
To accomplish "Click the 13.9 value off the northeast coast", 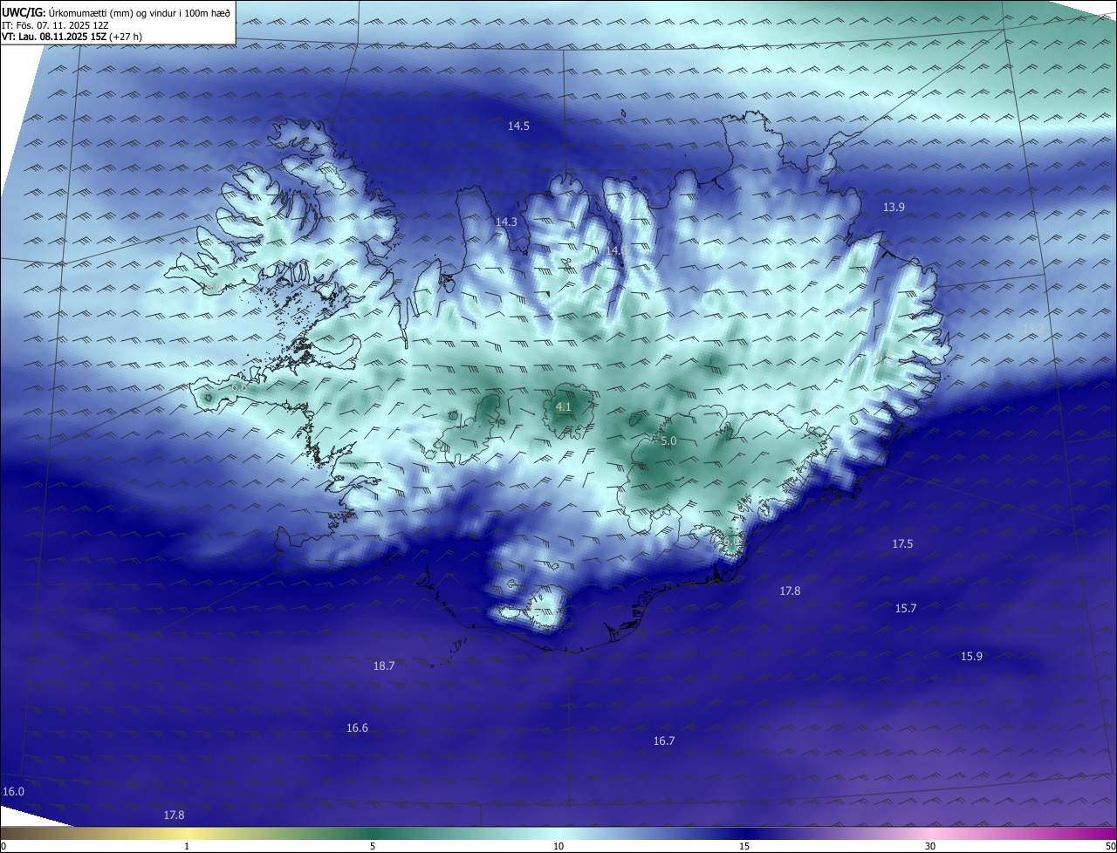I will pos(894,208).
